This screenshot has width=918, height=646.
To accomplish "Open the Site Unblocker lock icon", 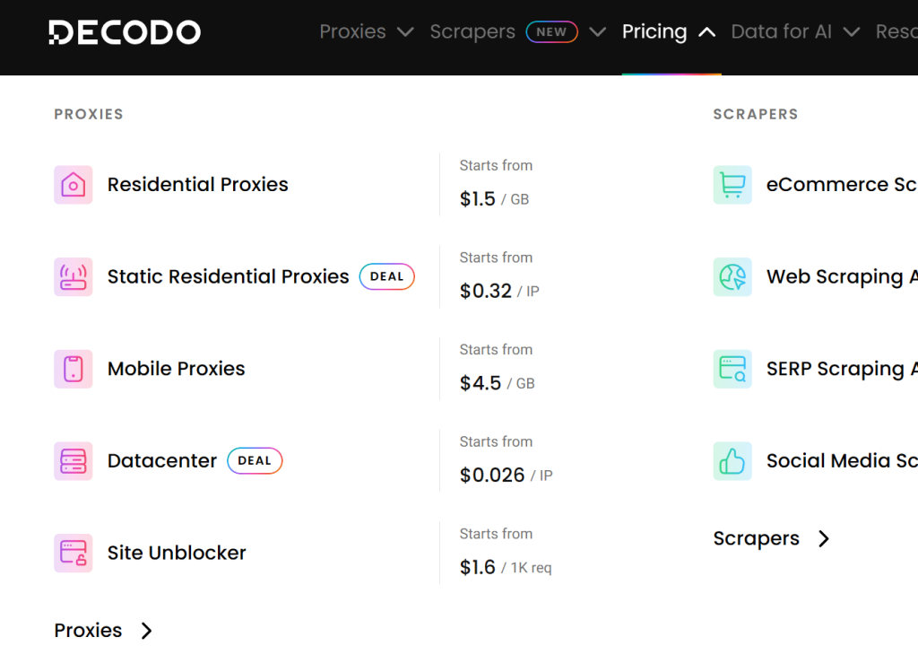I will point(74,553).
